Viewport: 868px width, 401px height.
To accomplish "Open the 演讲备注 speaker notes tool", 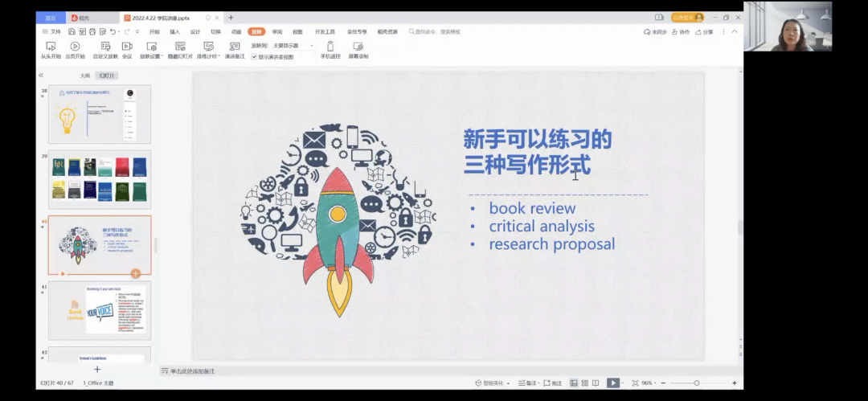I will (x=235, y=47).
